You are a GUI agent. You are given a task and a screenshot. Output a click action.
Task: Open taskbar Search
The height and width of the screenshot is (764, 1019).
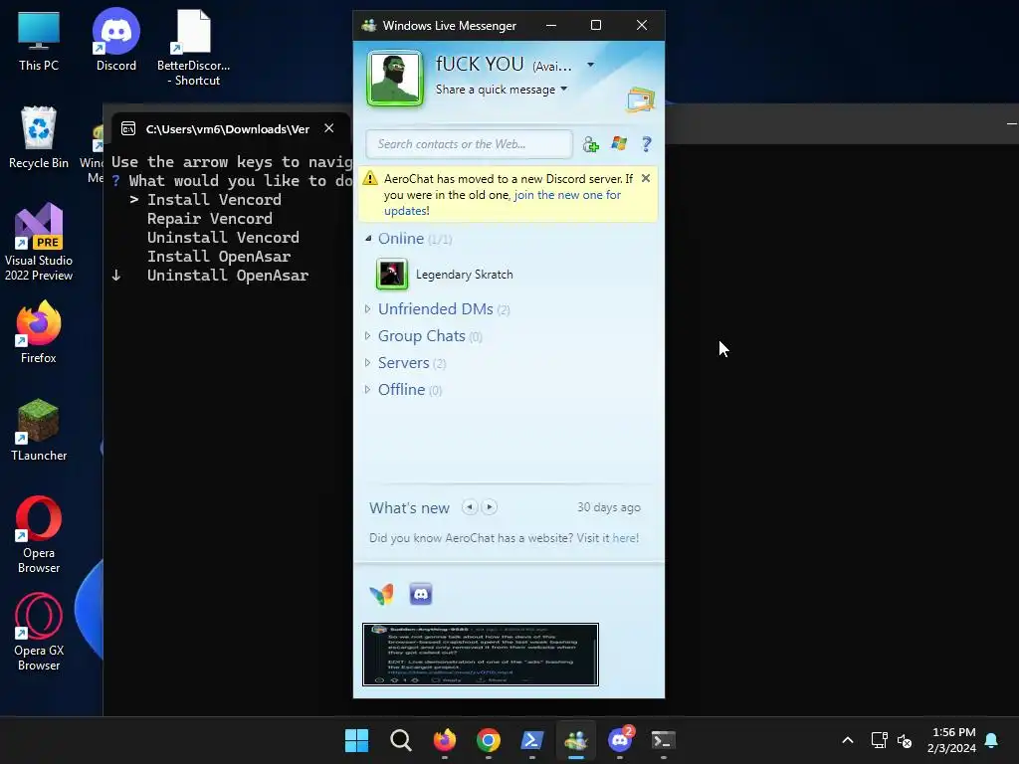(x=400, y=740)
